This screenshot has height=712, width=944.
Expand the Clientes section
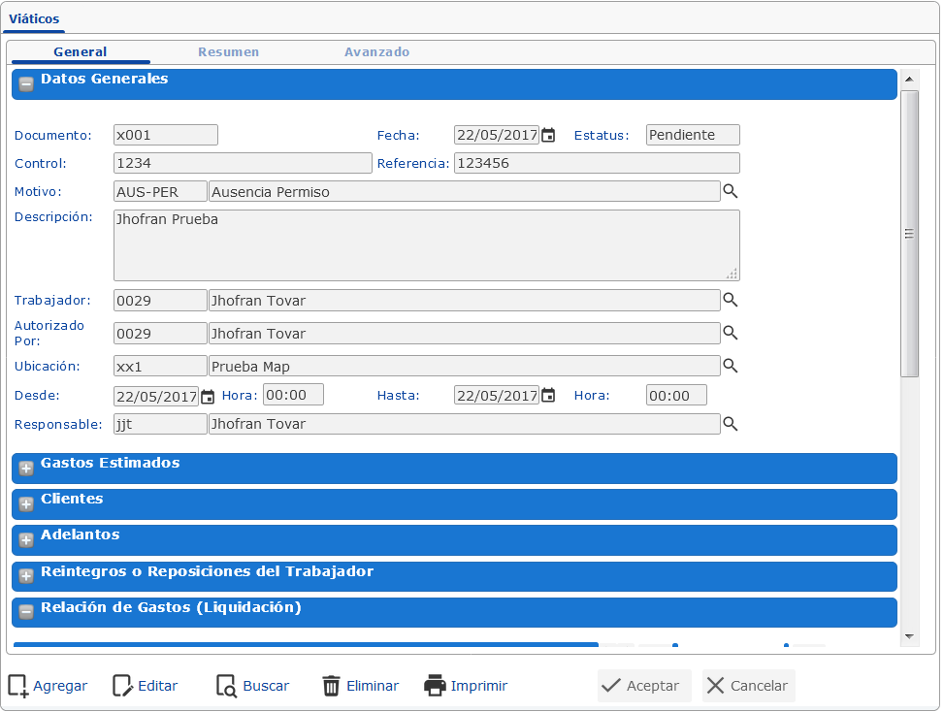pyautogui.click(x=26, y=503)
